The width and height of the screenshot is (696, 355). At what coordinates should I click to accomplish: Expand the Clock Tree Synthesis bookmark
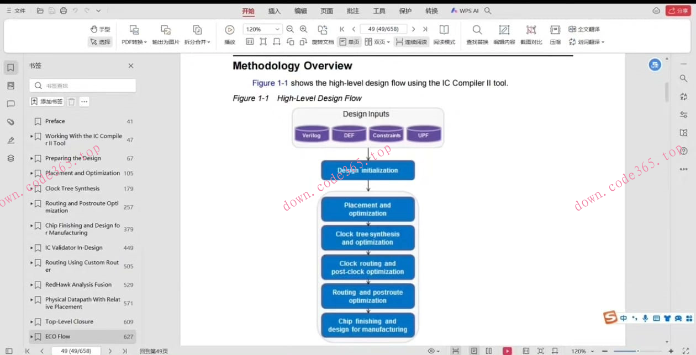tap(31, 189)
